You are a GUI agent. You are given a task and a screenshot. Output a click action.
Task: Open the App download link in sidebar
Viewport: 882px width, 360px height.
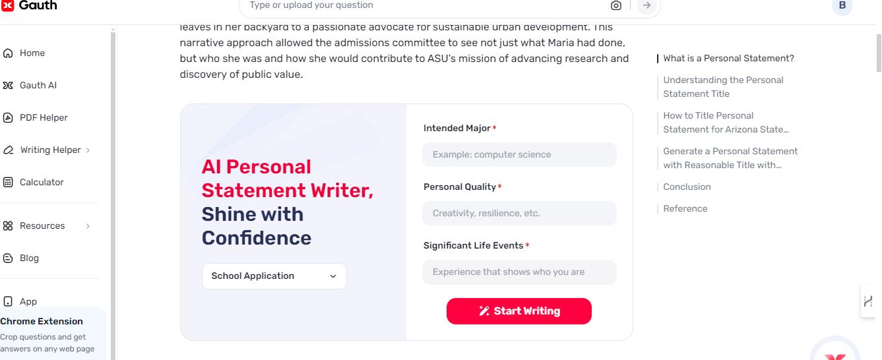pyautogui.click(x=28, y=302)
